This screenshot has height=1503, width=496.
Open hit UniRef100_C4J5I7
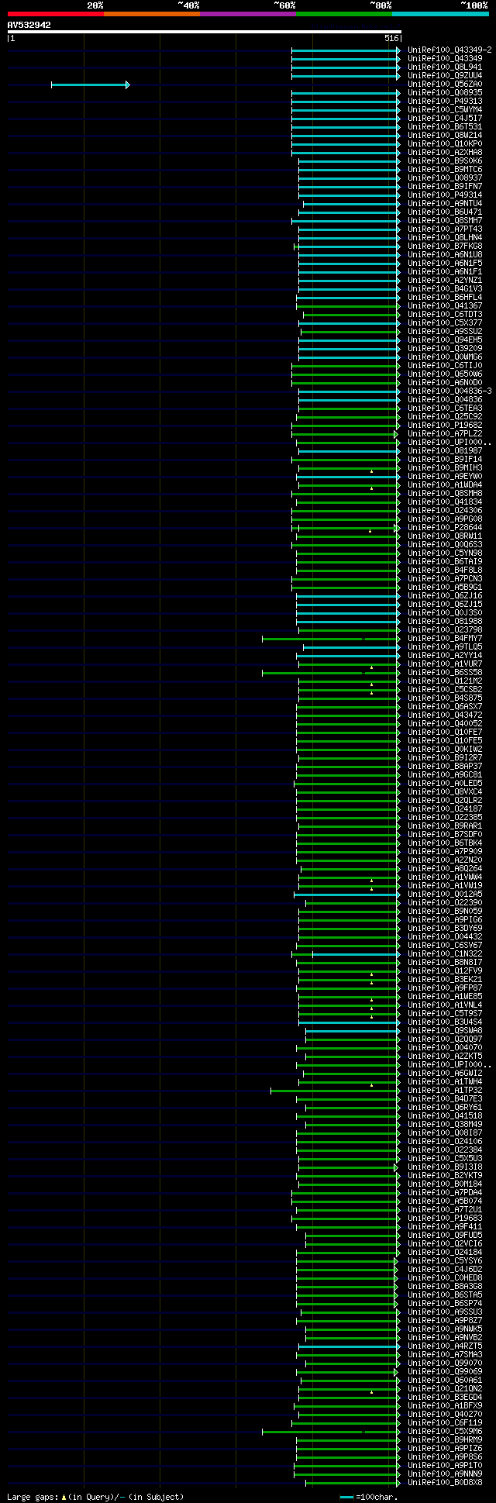point(445,119)
